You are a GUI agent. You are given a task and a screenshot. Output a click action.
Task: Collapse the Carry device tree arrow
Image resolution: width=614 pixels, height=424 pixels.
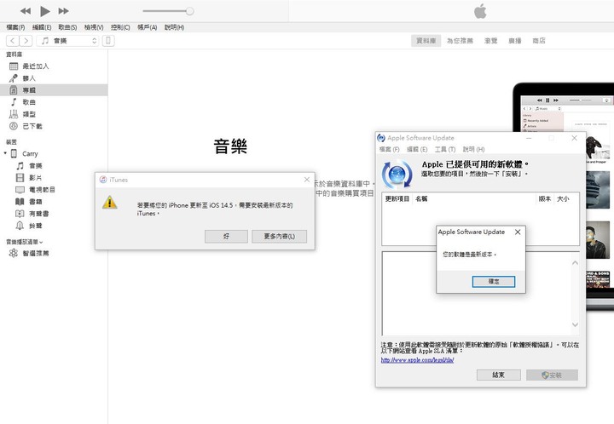[x=5, y=153]
